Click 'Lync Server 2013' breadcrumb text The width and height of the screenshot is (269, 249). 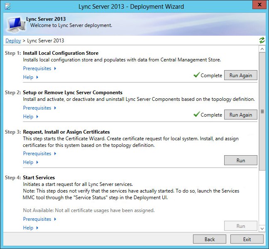tap(46, 41)
